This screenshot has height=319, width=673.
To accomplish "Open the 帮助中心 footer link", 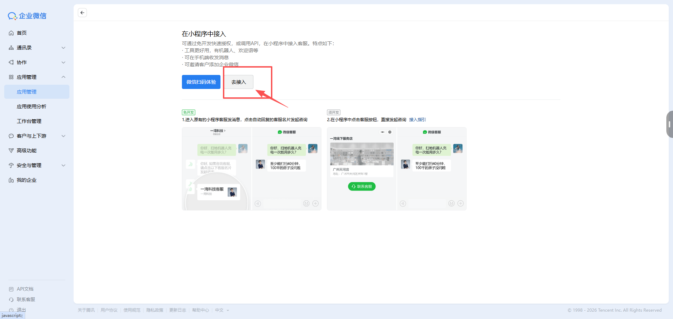I will click(x=200, y=310).
